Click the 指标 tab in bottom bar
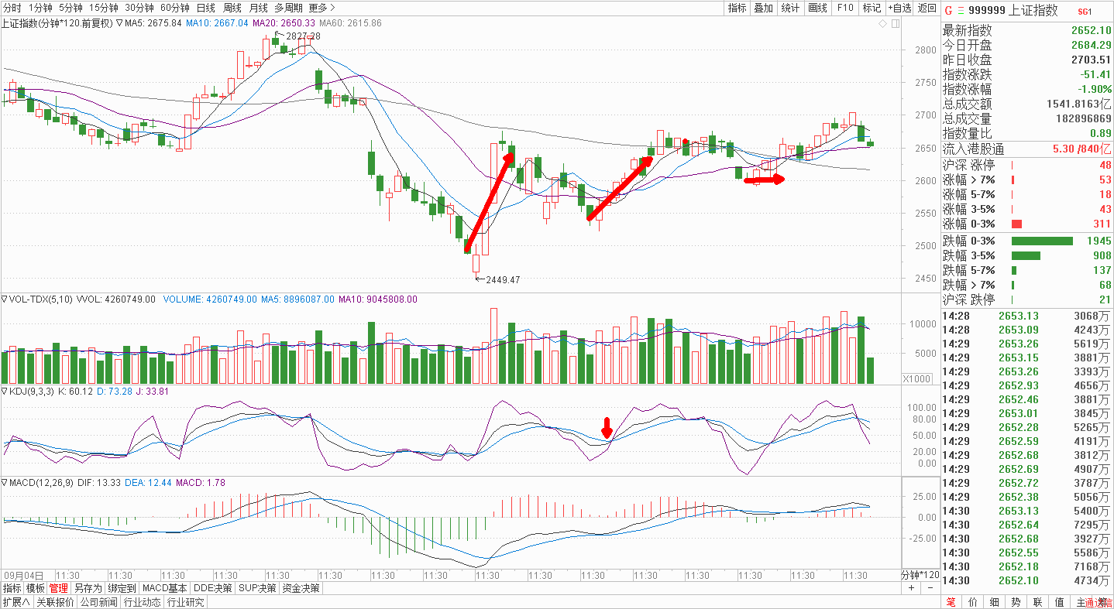The image size is (1114, 609). (x=12, y=588)
